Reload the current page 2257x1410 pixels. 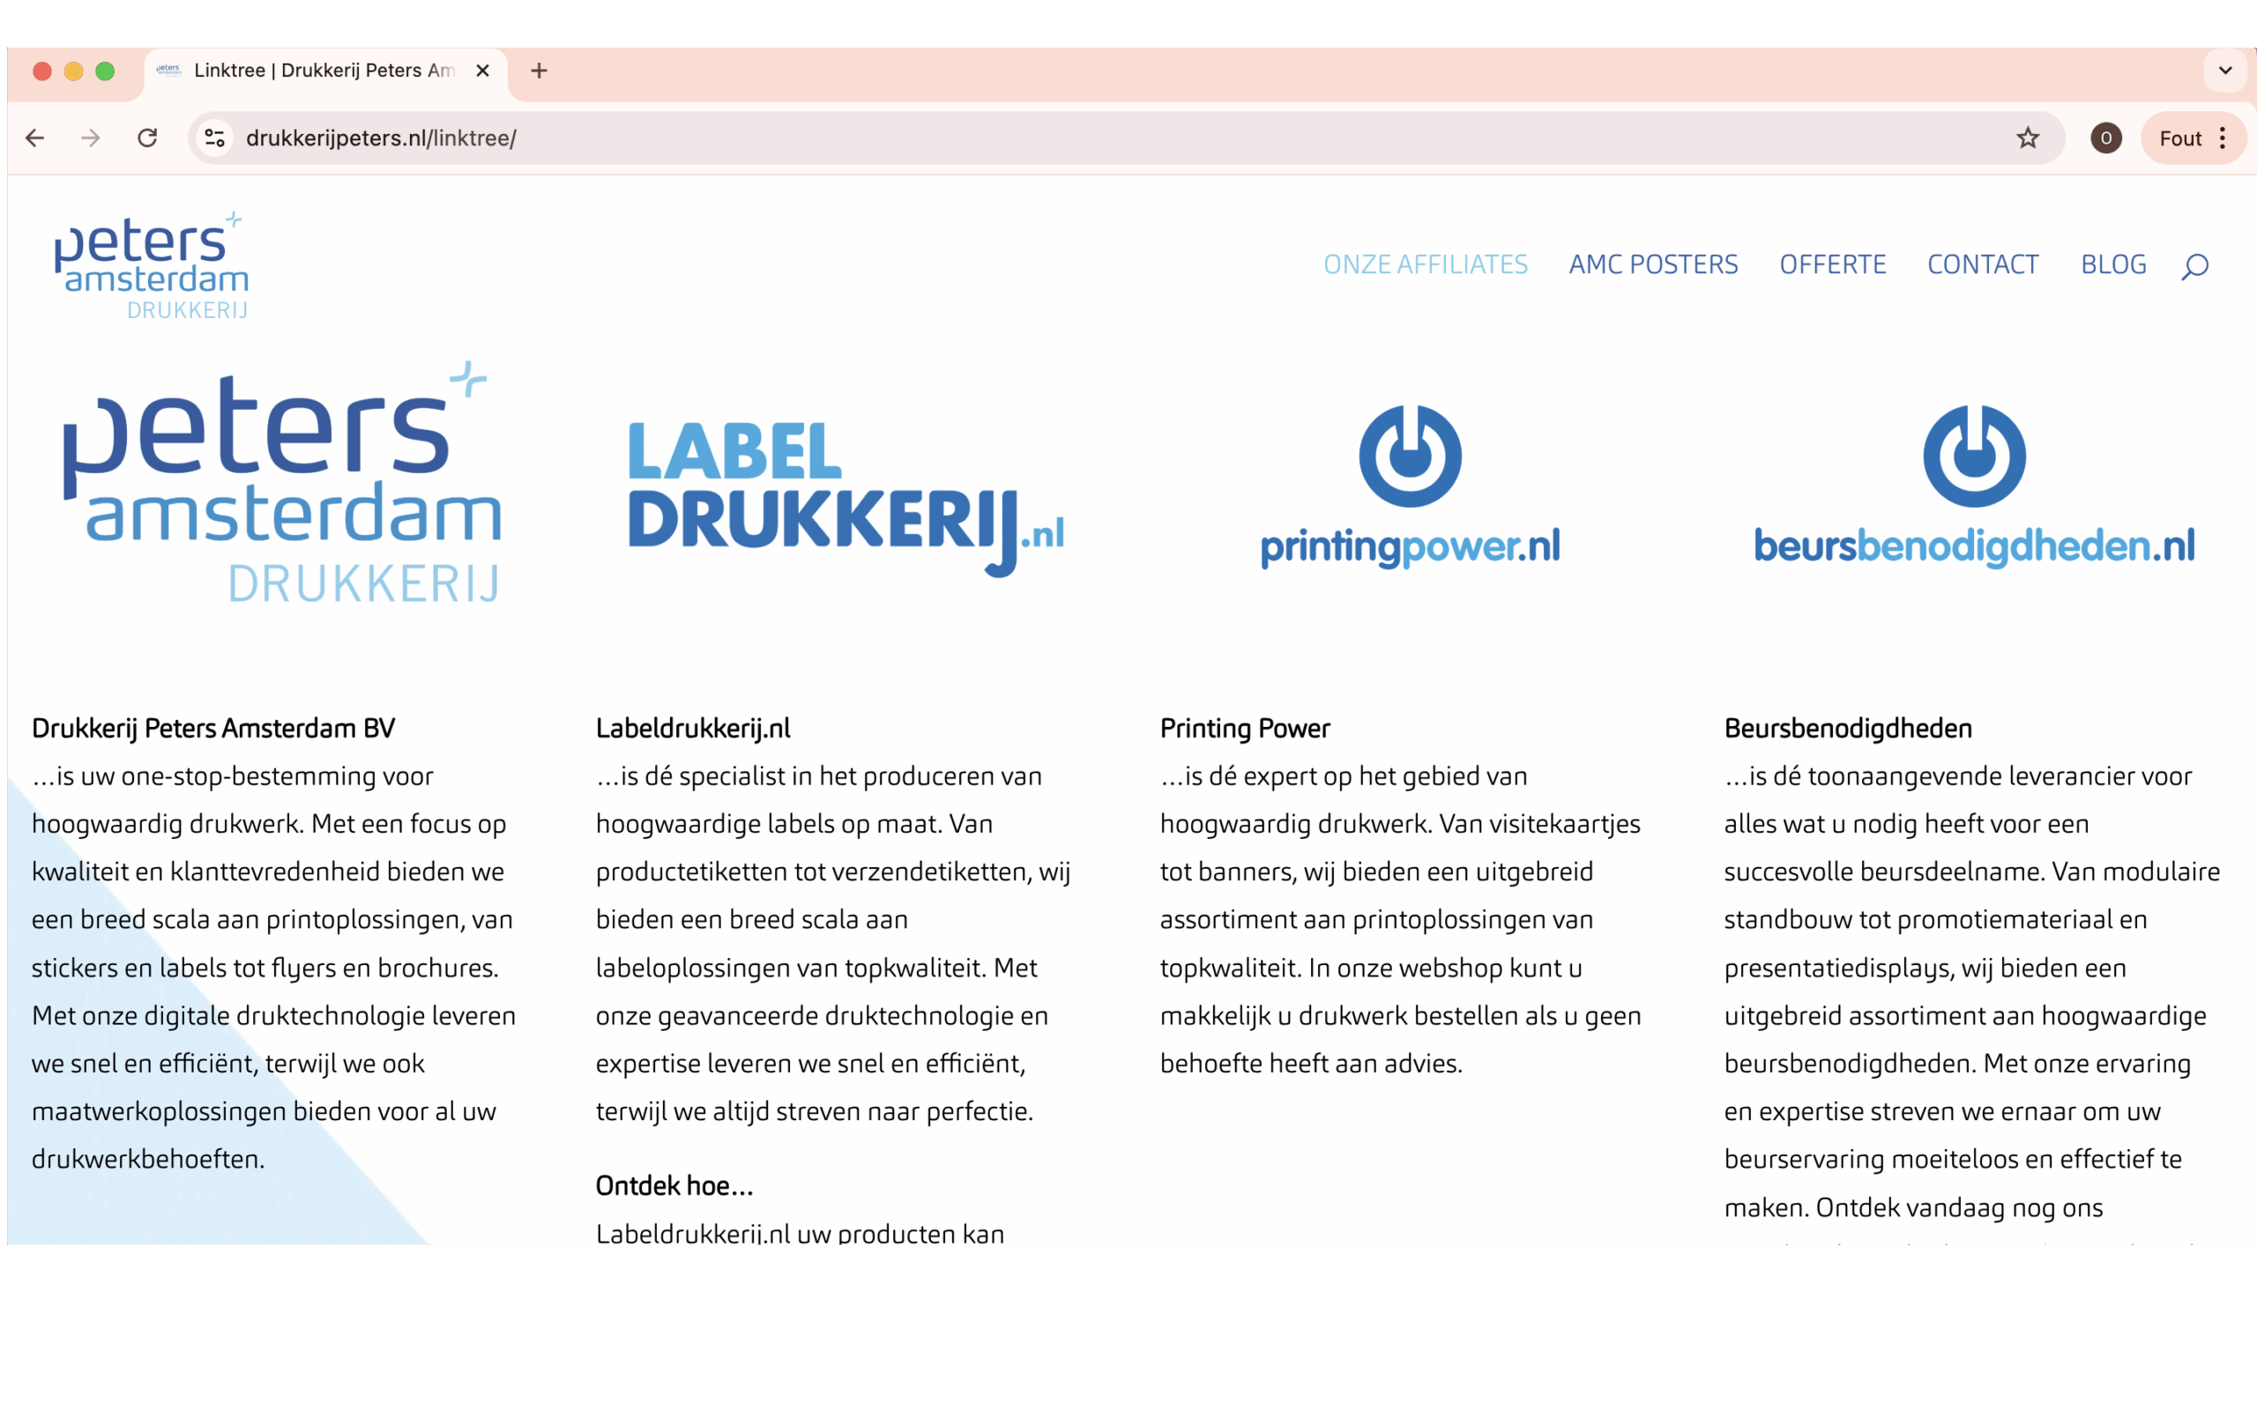(147, 138)
